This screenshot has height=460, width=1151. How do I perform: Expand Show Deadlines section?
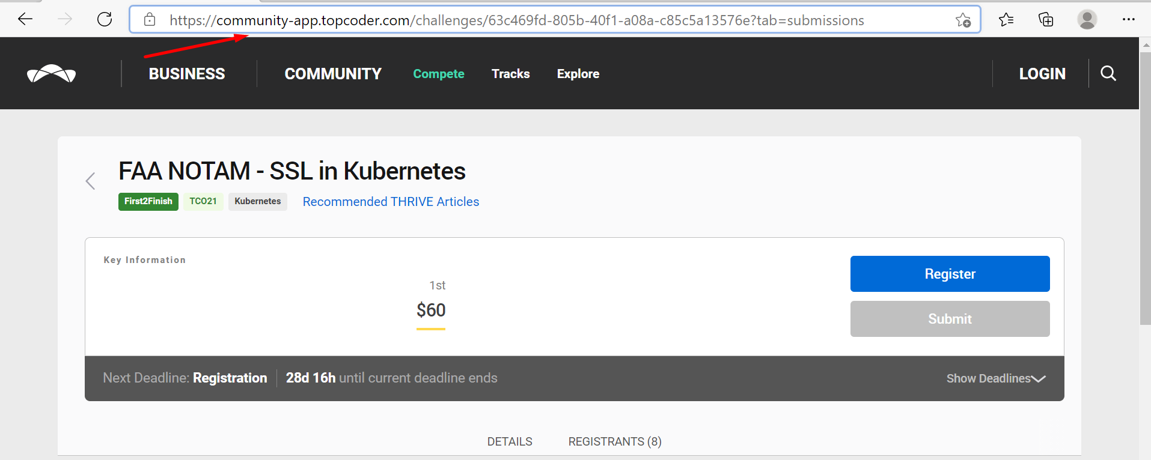pyautogui.click(x=996, y=378)
